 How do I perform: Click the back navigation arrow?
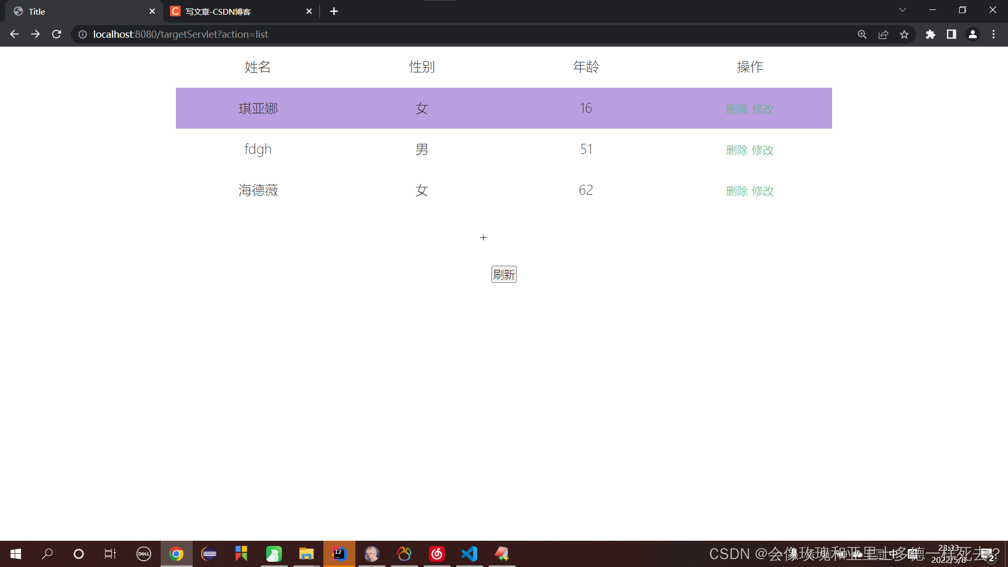[x=14, y=34]
